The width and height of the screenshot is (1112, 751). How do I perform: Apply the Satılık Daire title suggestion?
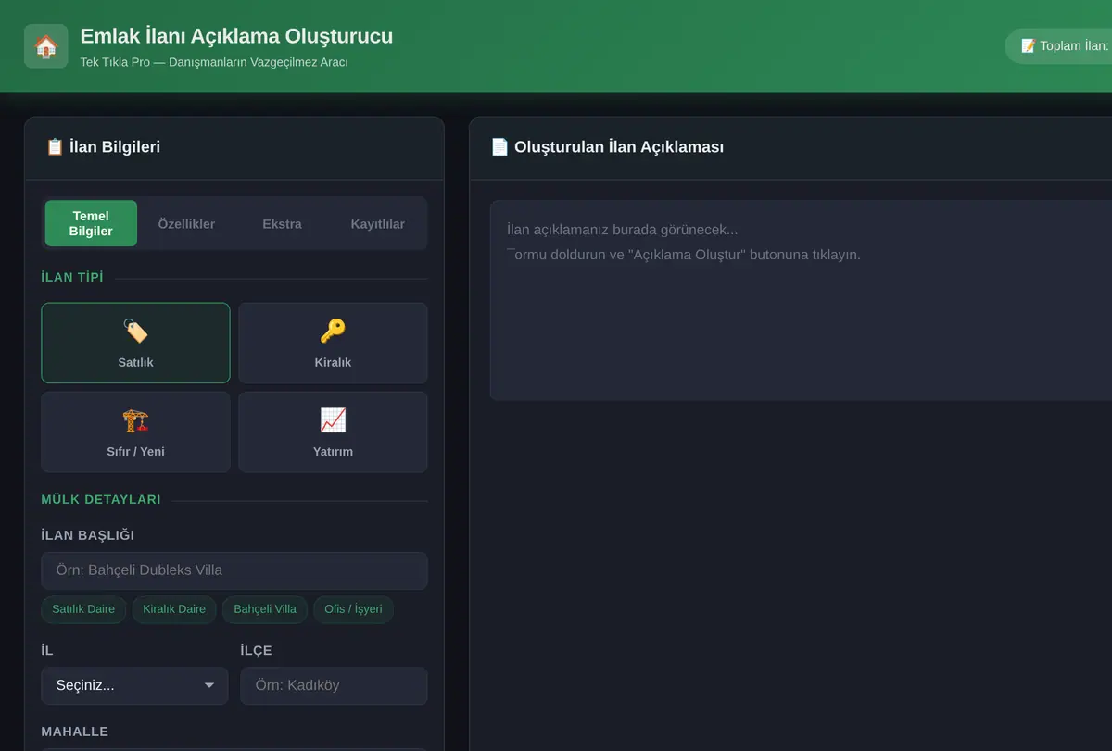83,609
